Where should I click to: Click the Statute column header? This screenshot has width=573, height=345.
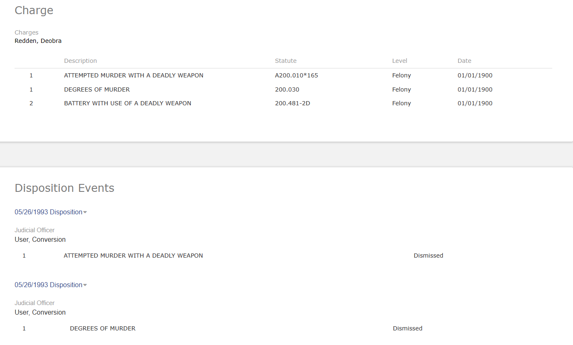pos(286,61)
